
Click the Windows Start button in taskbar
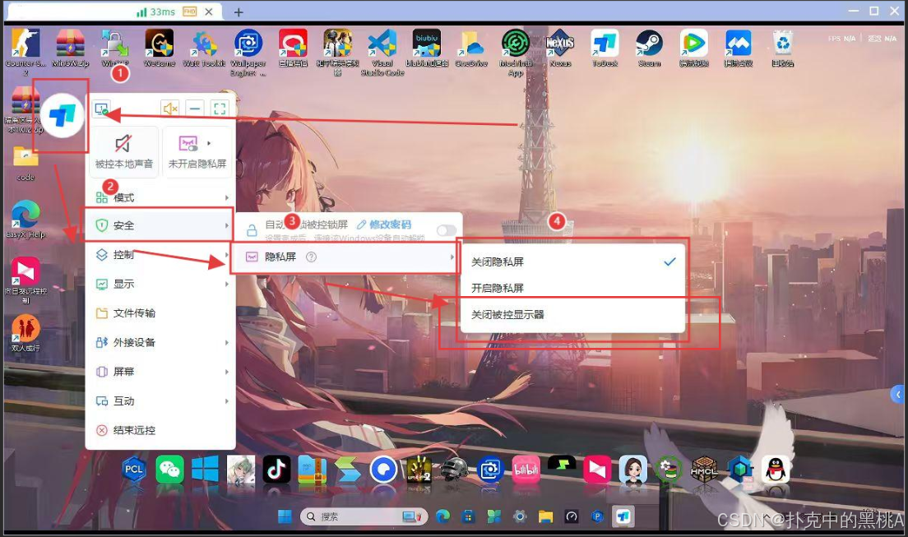point(285,516)
